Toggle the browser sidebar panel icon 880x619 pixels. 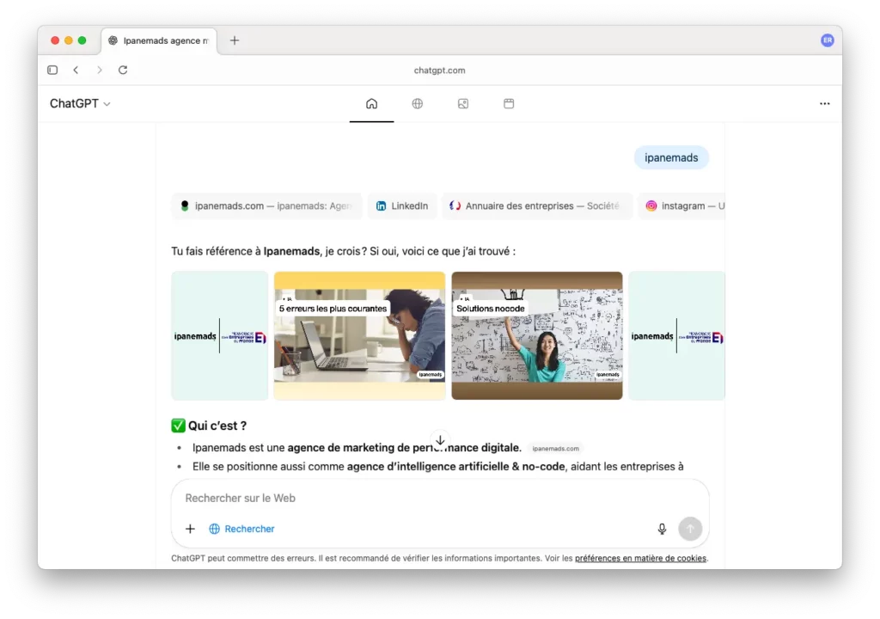pyautogui.click(x=52, y=70)
